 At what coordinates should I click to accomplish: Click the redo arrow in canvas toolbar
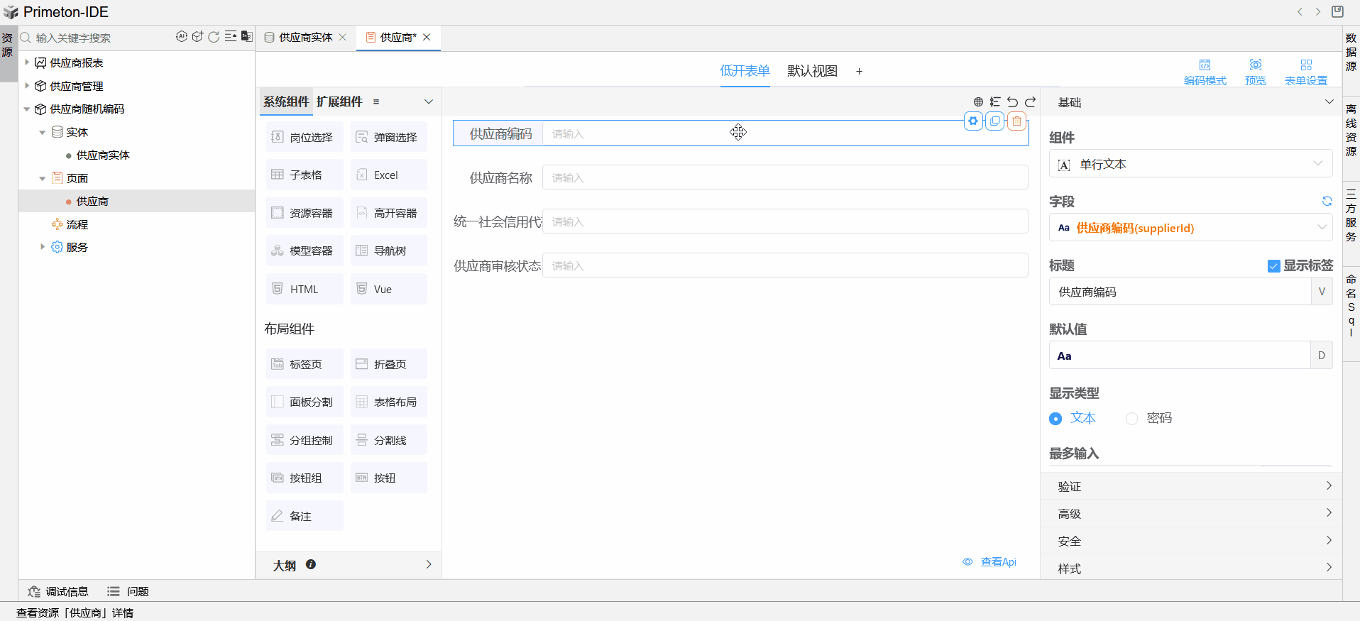click(1030, 102)
